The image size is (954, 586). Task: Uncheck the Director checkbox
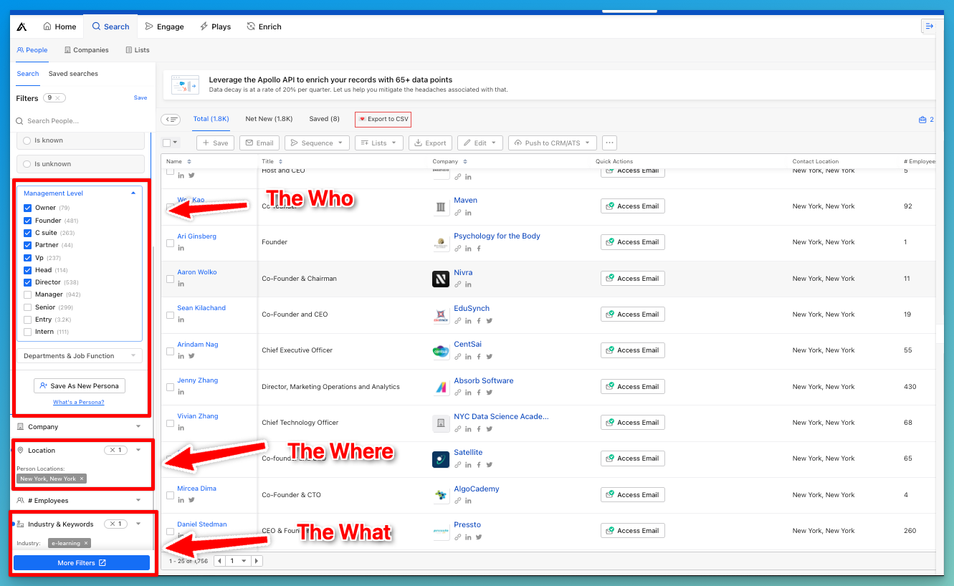28,282
